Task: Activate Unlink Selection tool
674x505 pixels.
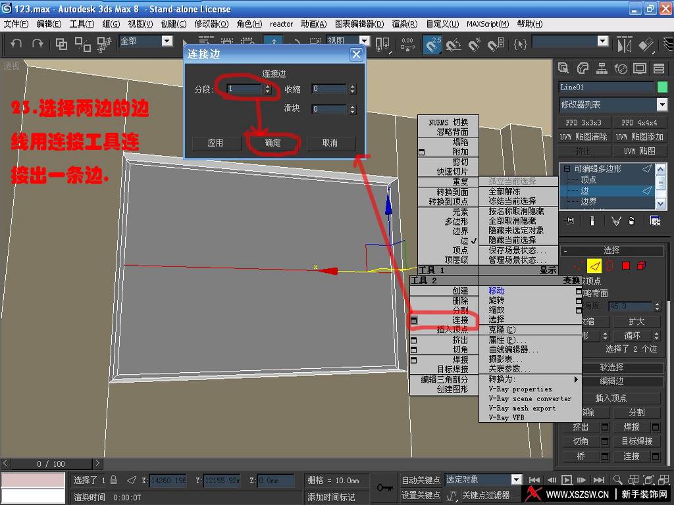Action: click(82, 44)
